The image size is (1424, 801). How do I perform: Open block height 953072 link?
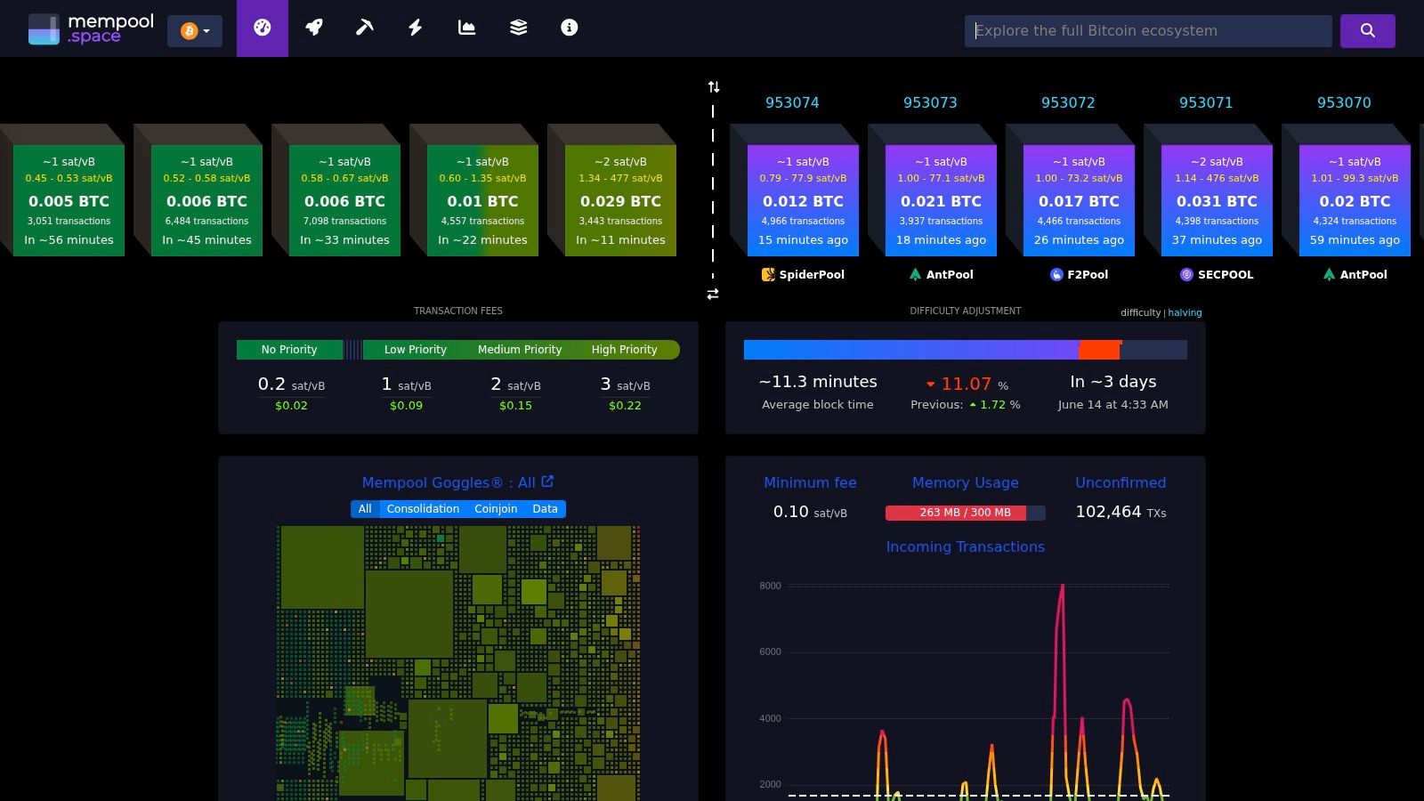[x=1068, y=102]
